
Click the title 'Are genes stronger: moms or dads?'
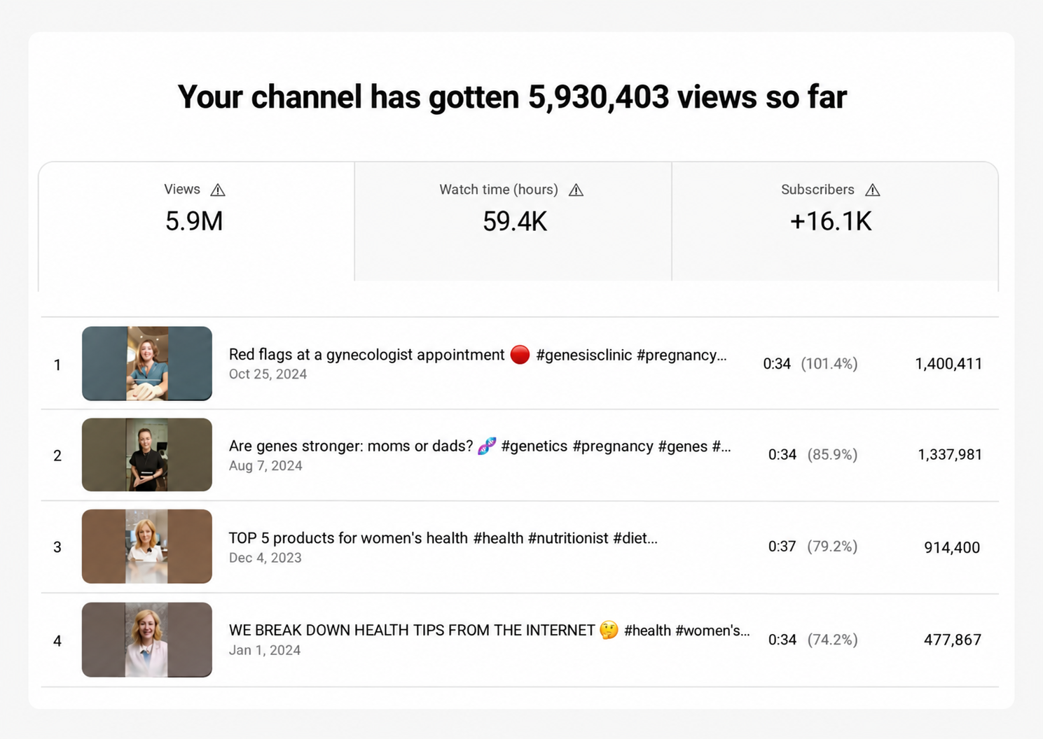coord(351,446)
